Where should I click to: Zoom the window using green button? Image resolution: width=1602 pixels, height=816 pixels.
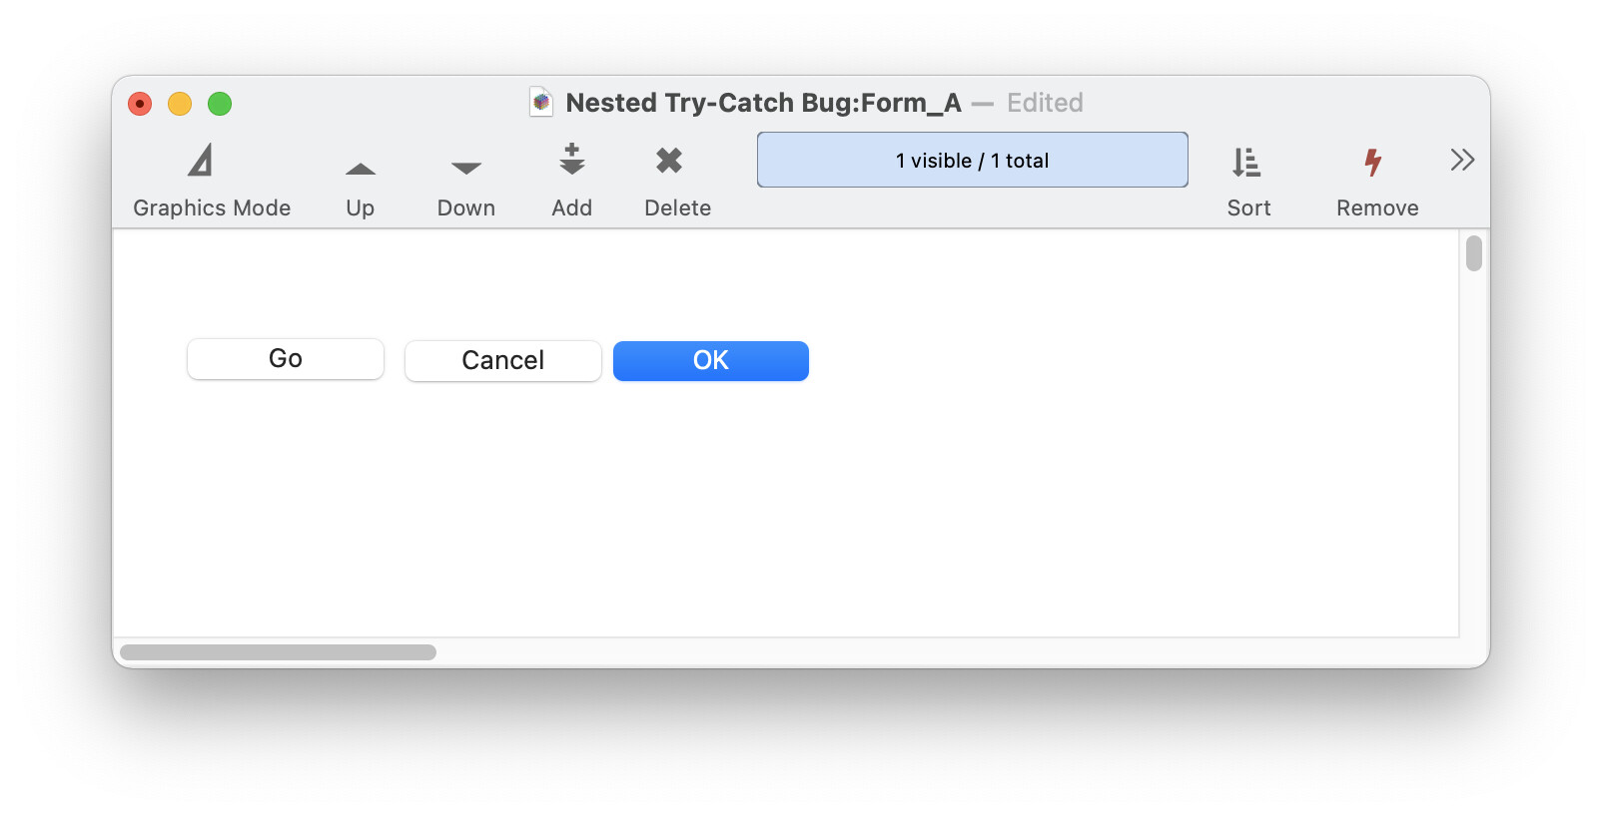tap(220, 104)
